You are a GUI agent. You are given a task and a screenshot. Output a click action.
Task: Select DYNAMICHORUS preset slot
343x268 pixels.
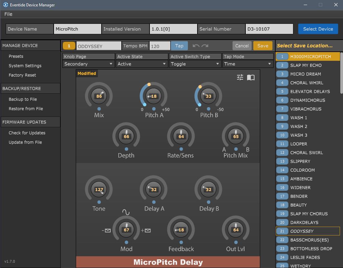click(308, 100)
